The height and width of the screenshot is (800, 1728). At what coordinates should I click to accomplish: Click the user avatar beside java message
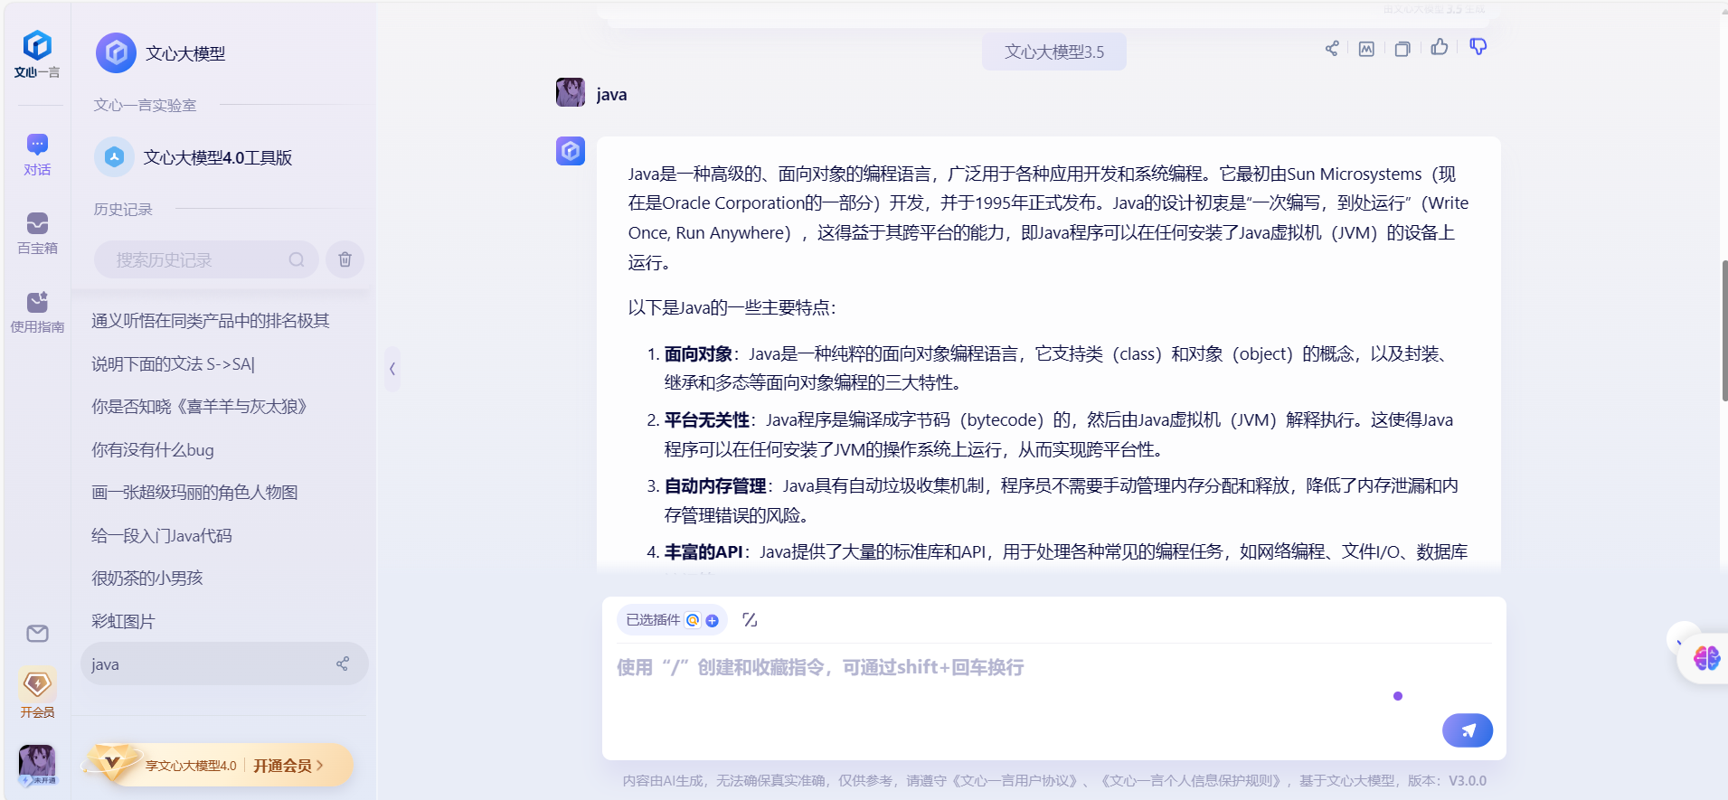click(x=571, y=92)
